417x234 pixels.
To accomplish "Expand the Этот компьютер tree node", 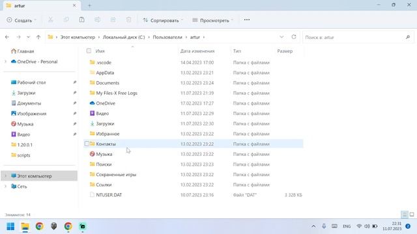I will point(6,176).
